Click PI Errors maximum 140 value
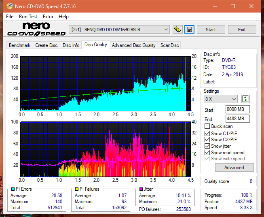Image resolution: width=264 pixels, height=217 pixels. (x=59, y=202)
